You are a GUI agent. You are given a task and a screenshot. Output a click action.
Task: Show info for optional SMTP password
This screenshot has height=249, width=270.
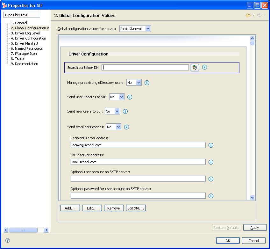(211, 196)
